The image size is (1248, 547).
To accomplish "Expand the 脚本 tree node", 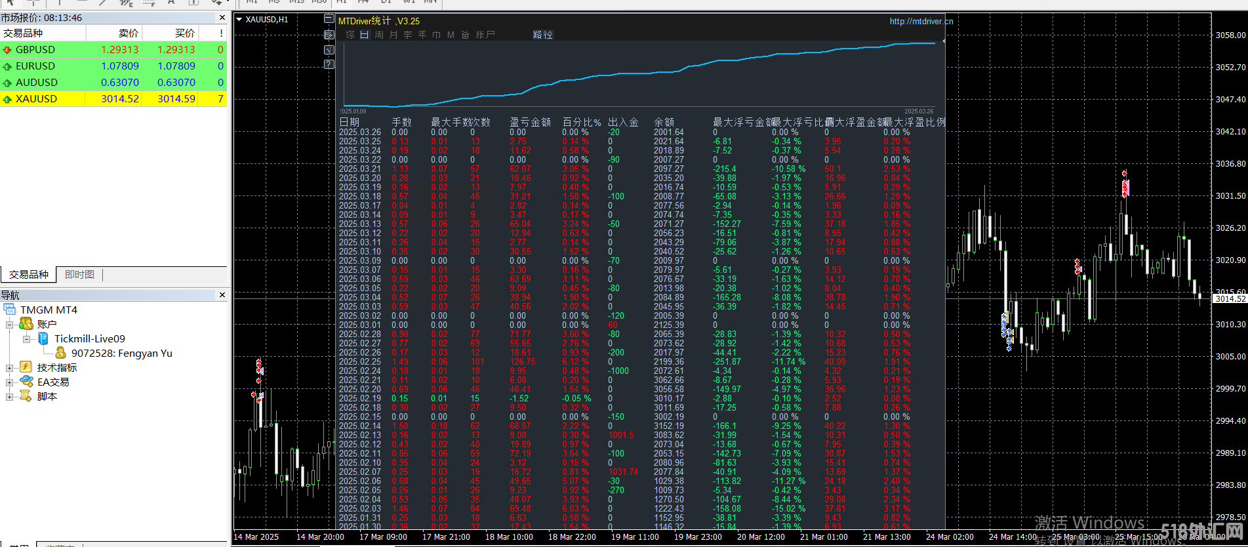I will (x=9, y=397).
